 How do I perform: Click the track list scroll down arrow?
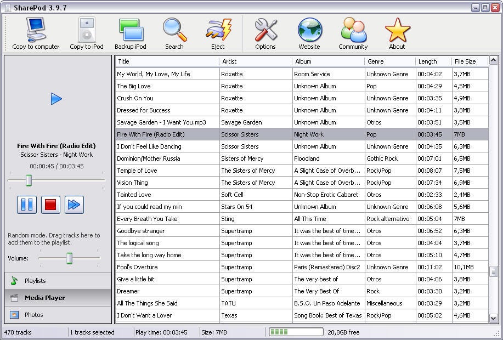pos(493,318)
